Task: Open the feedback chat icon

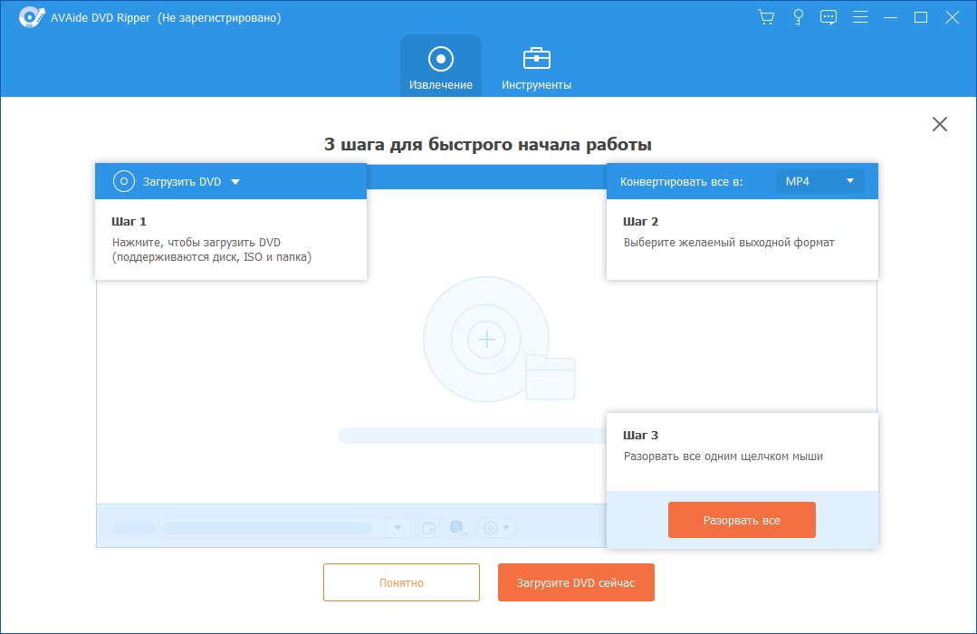Action: (828, 16)
